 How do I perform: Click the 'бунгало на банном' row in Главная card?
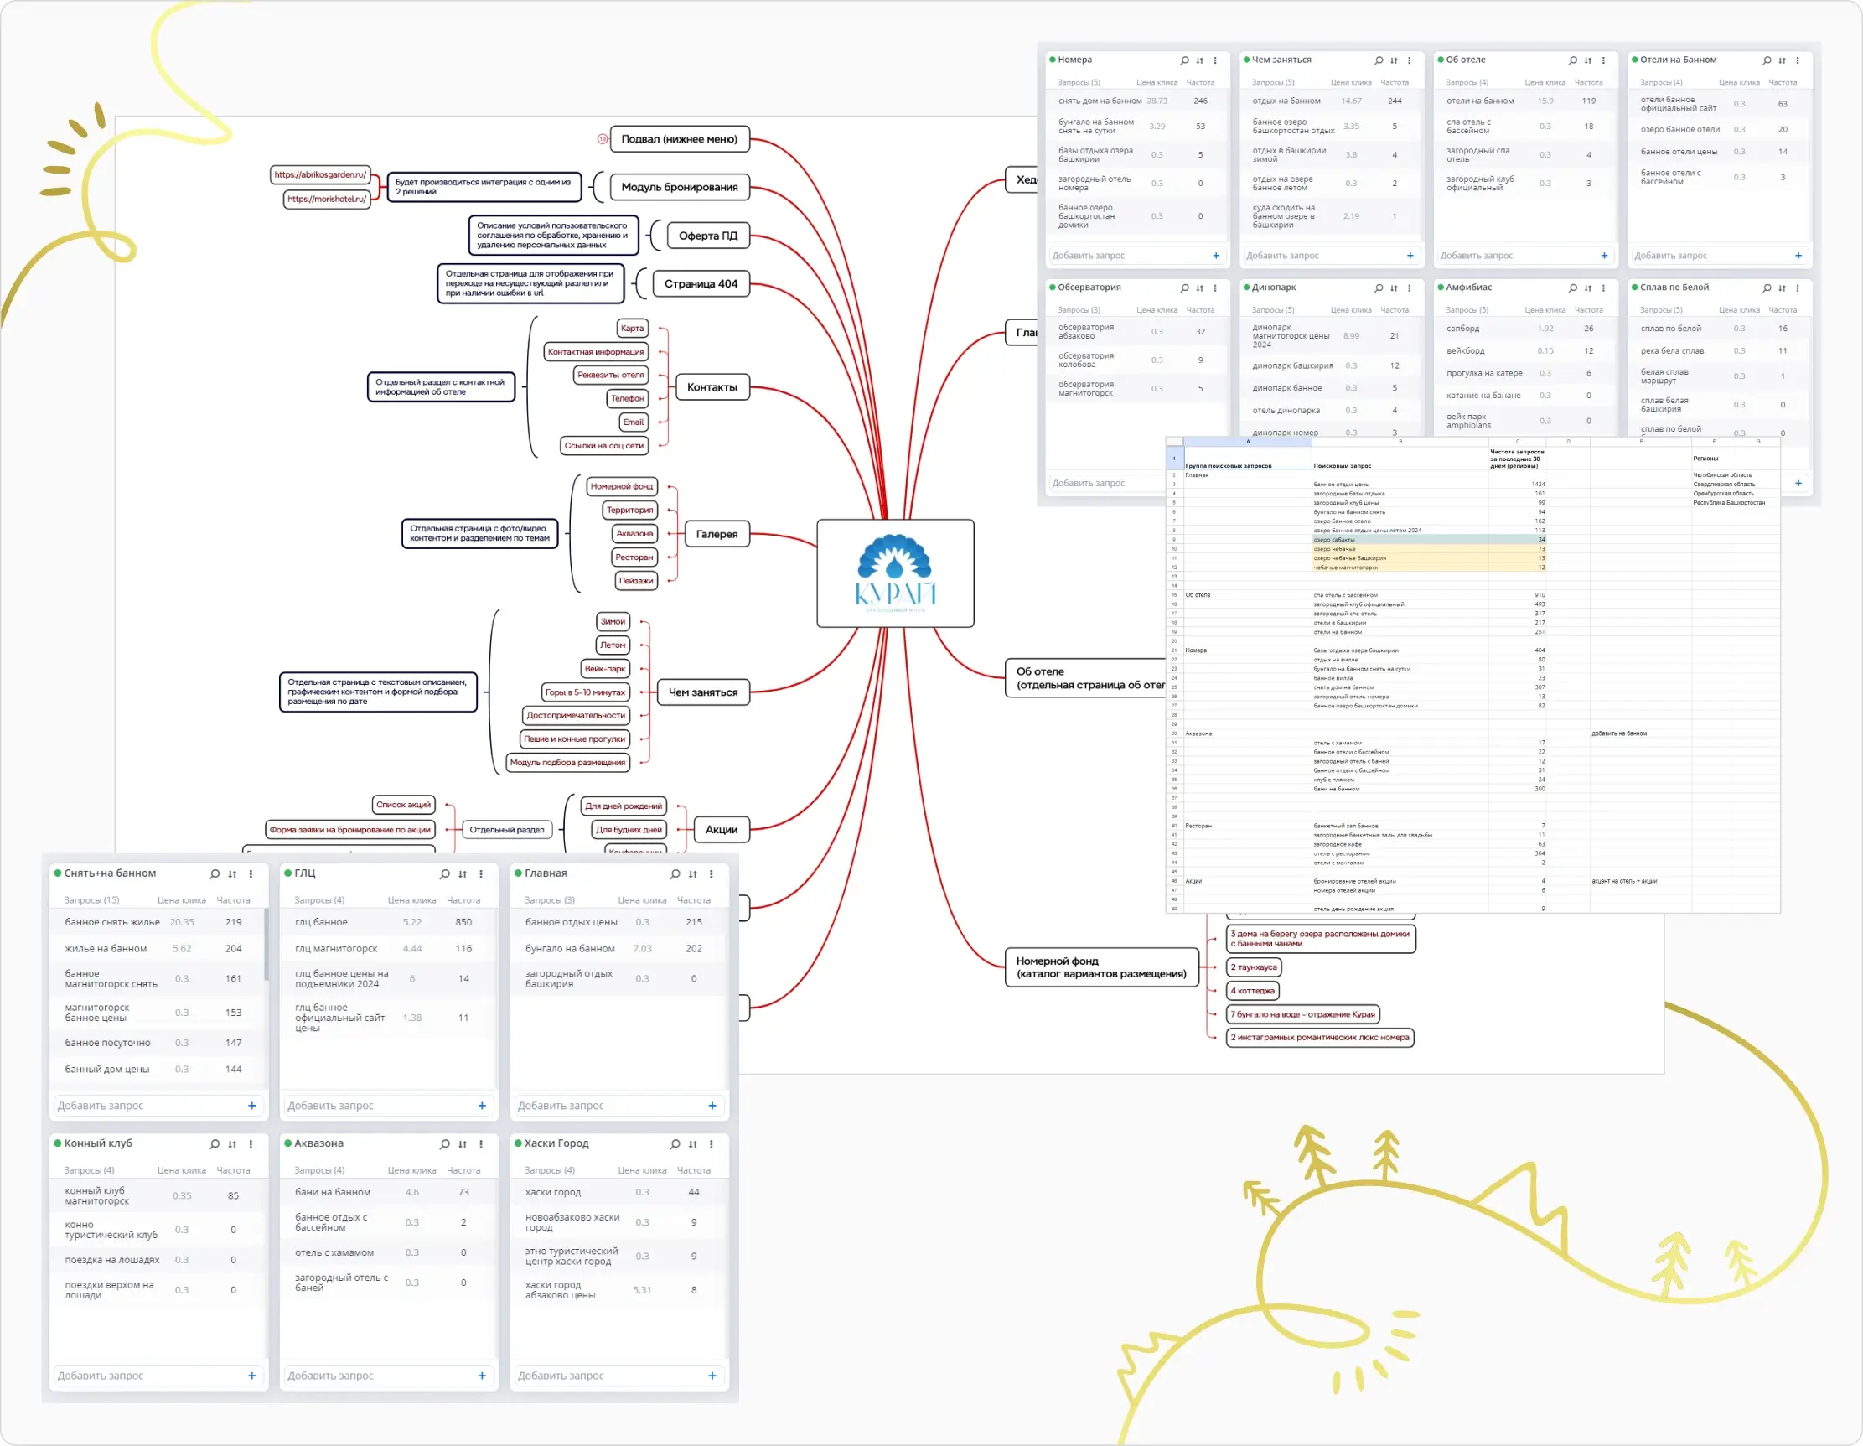coord(619,950)
